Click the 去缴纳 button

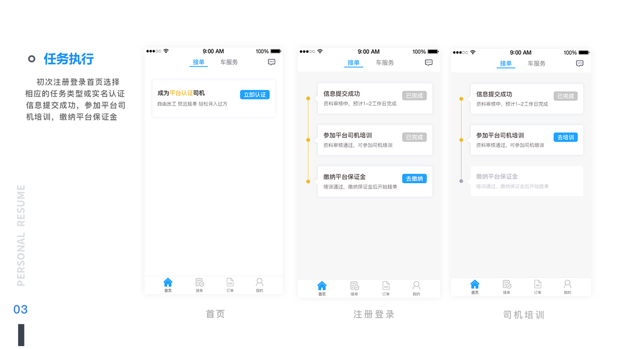[x=414, y=179]
